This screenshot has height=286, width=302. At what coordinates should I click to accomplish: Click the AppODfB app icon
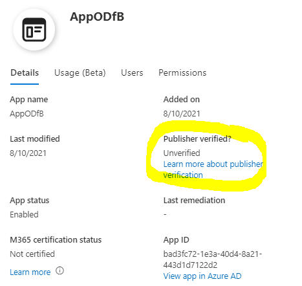tap(34, 30)
